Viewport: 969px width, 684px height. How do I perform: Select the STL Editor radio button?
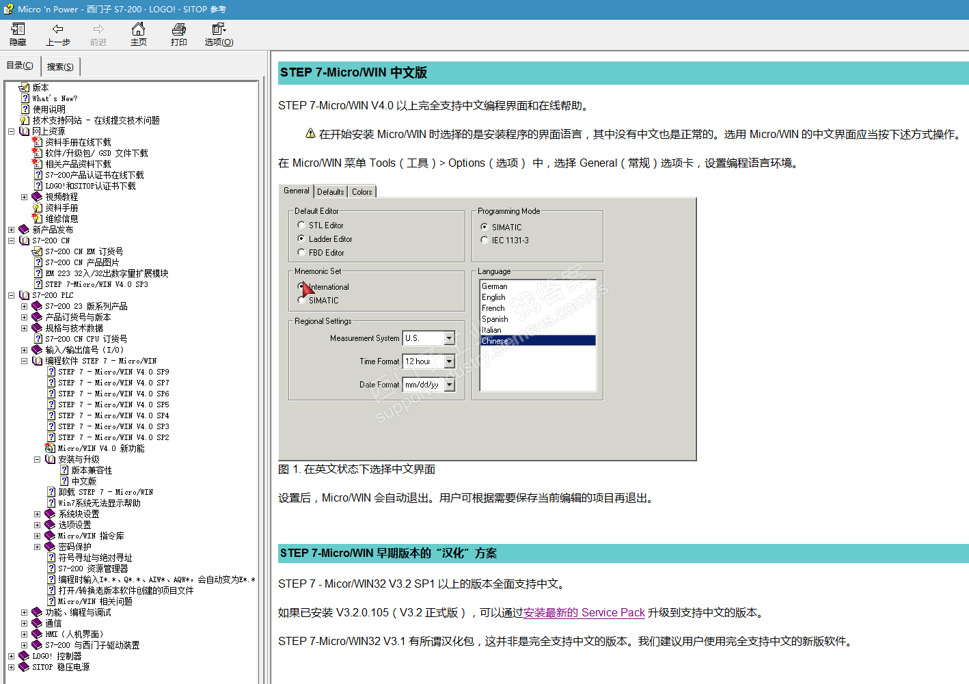pyautogui.click(x=301, y=225)
